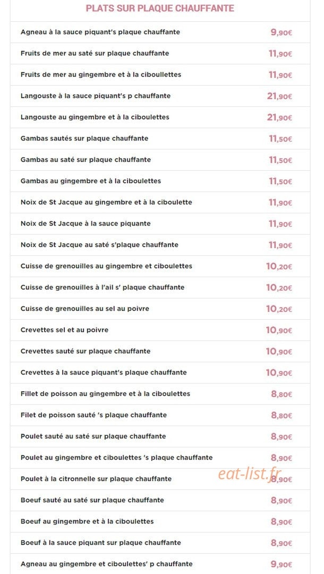Click the Plats sur plaque chauffante heading
This screenshot has height=574, width=324.
point(160,9)
